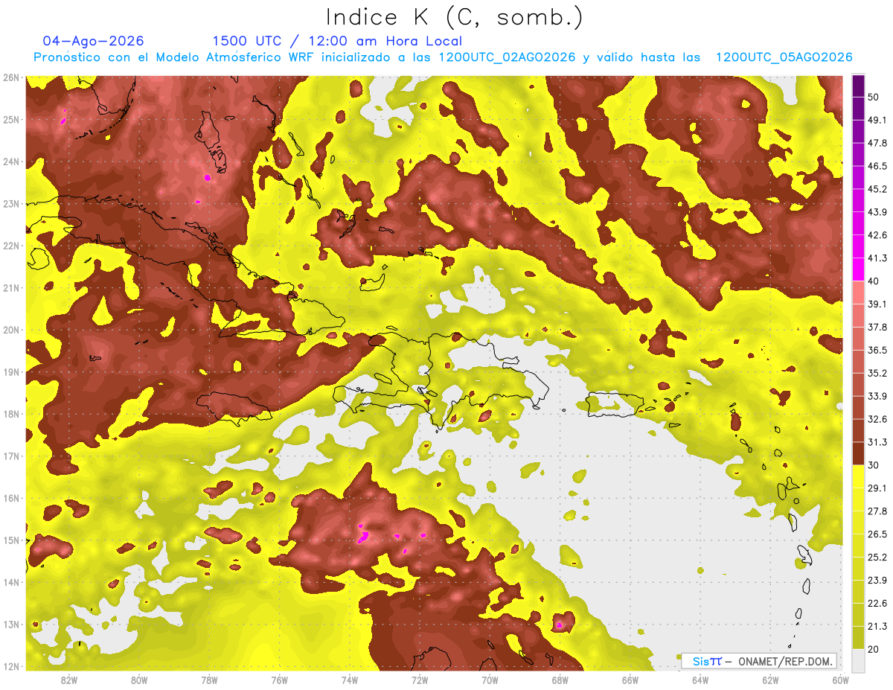This screenshot has width=893, height=690.
Task: Click the colorbar value '47.8'
Action: (x=877, y=143)
